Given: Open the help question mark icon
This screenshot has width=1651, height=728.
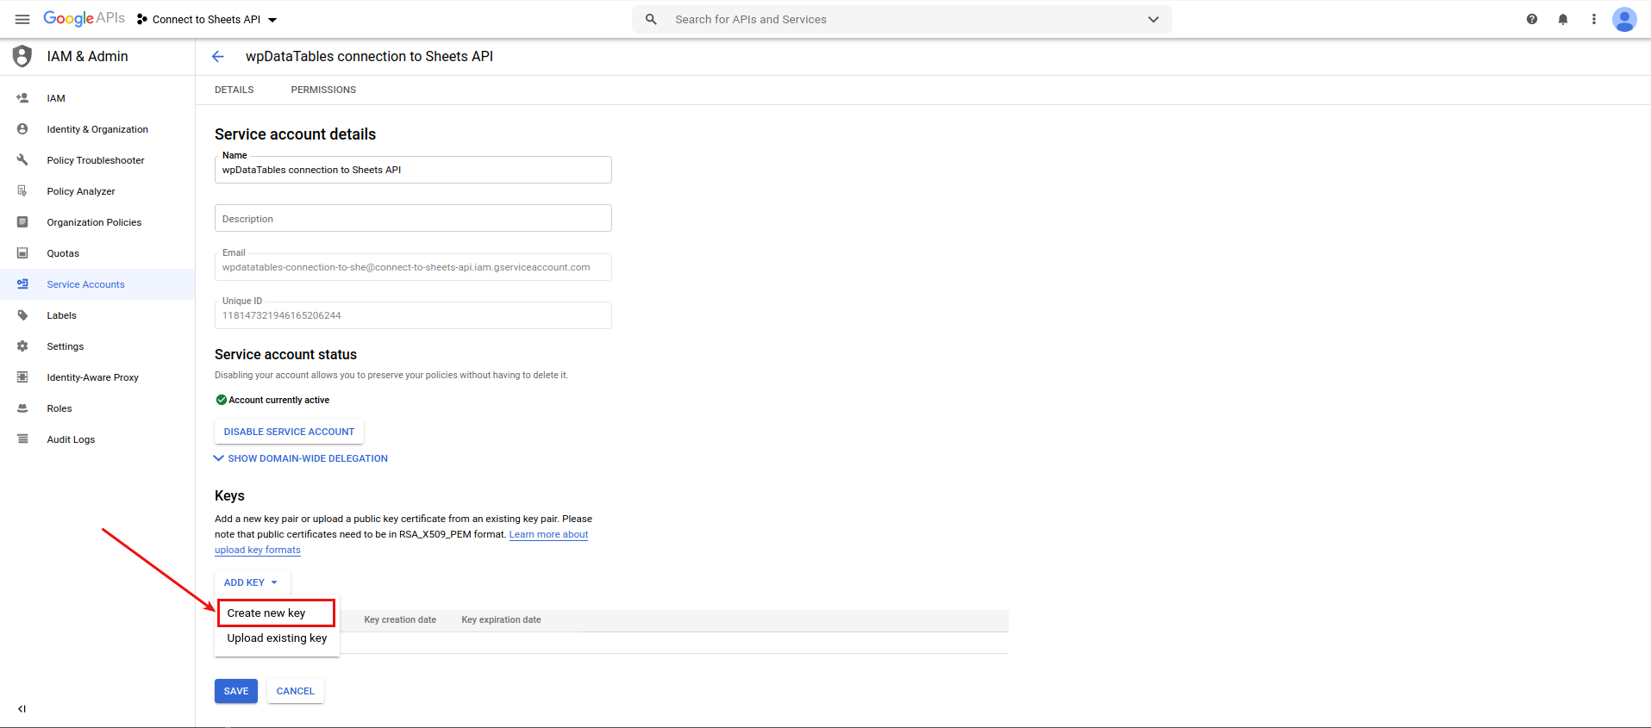Looking at the screenshot, I should pyautogui.click(x=1532, y=19).
